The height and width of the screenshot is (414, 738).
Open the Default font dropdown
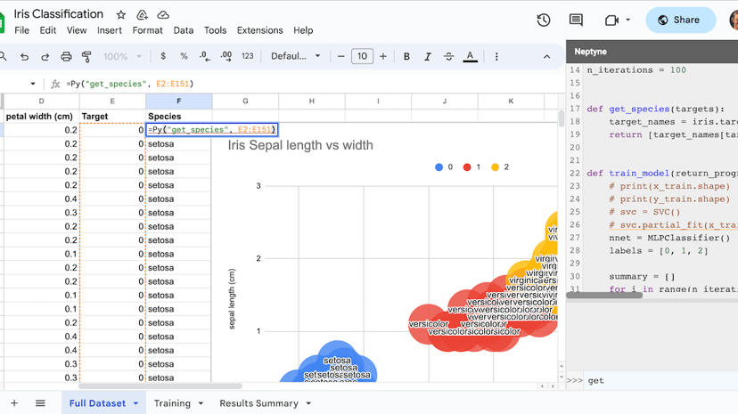[296, 56]
